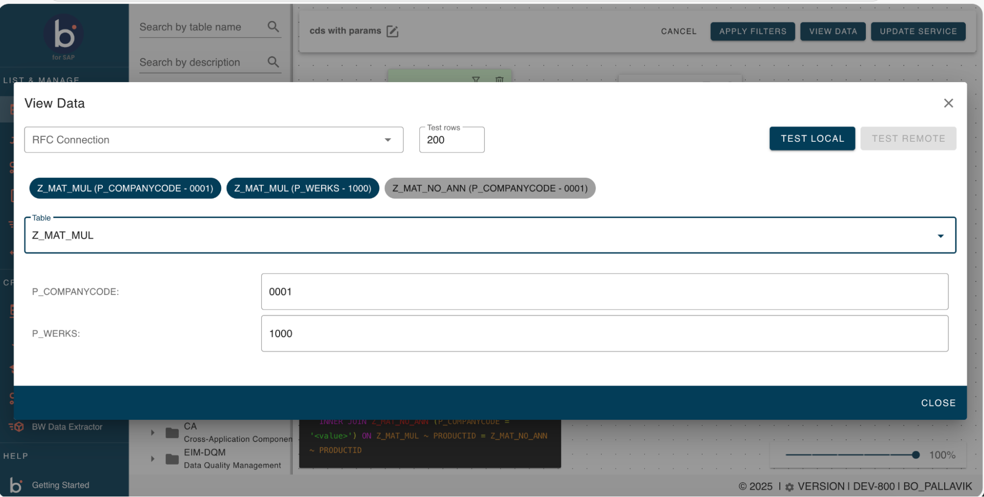Toggle the Z_MAT_NO_ANN P_COMPANYCODE chip
Screen dimensions: 984x497
click(489, 188)
